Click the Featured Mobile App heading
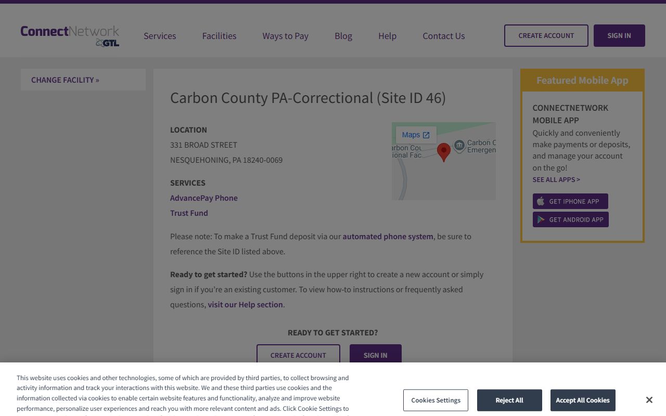666x416 pixels. point(582,80)
